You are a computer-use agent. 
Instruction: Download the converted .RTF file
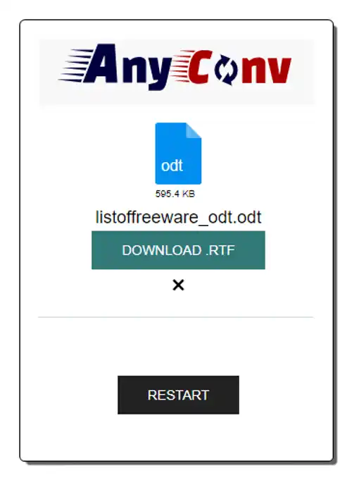point(178,250)
